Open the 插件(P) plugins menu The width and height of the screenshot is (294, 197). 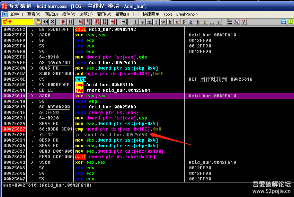click(x=69, y=14)
